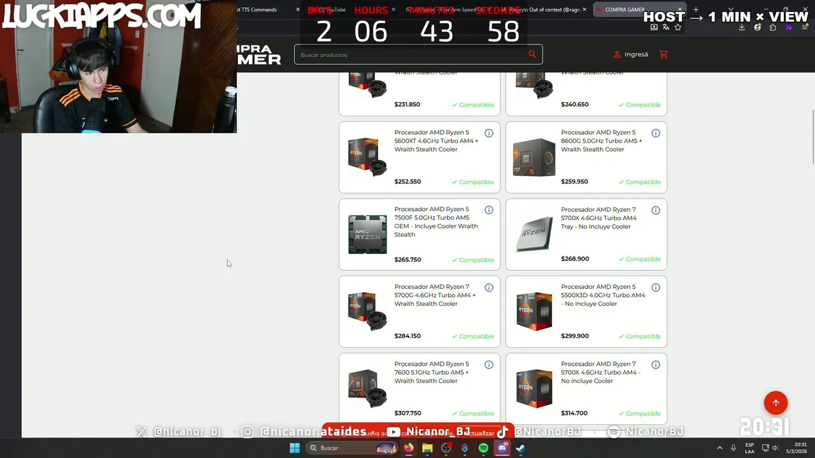Open File Explorer from the taskbar
The height and width of the screenshot is (458, 815).
[x=427, y=448]
